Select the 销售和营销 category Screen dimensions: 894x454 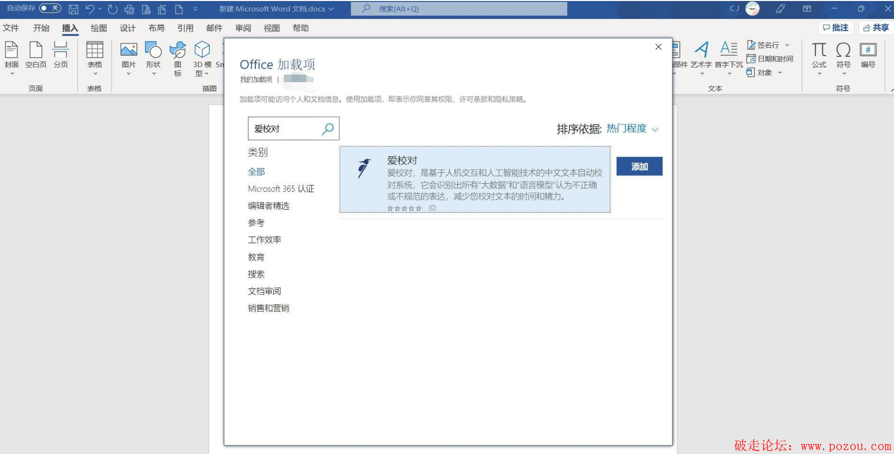pyautogui.click(x=268, y=308)
